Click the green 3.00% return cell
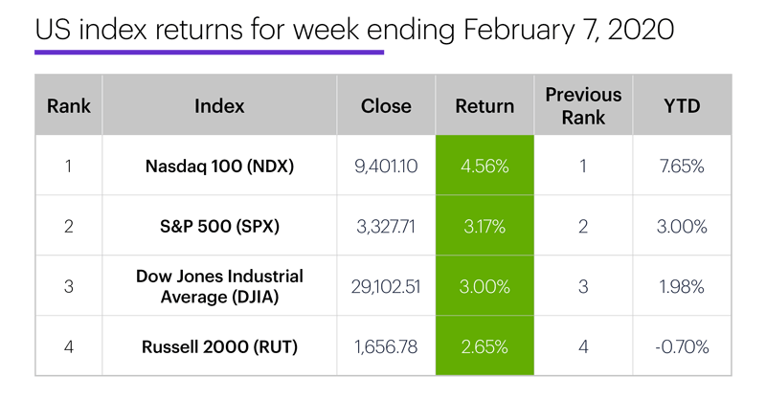The height and width of the screenshot is (400, 766). 485,287
